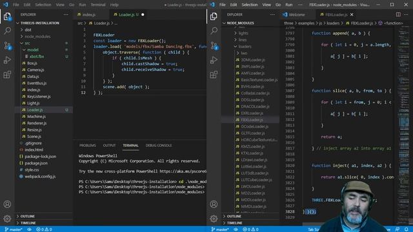Open Explorer more actions in left window

coord(66,15)
